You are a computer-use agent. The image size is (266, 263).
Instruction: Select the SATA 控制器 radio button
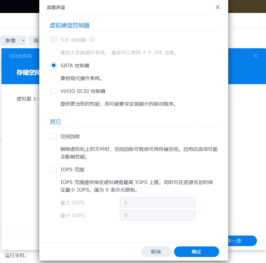tap(54, 65)
